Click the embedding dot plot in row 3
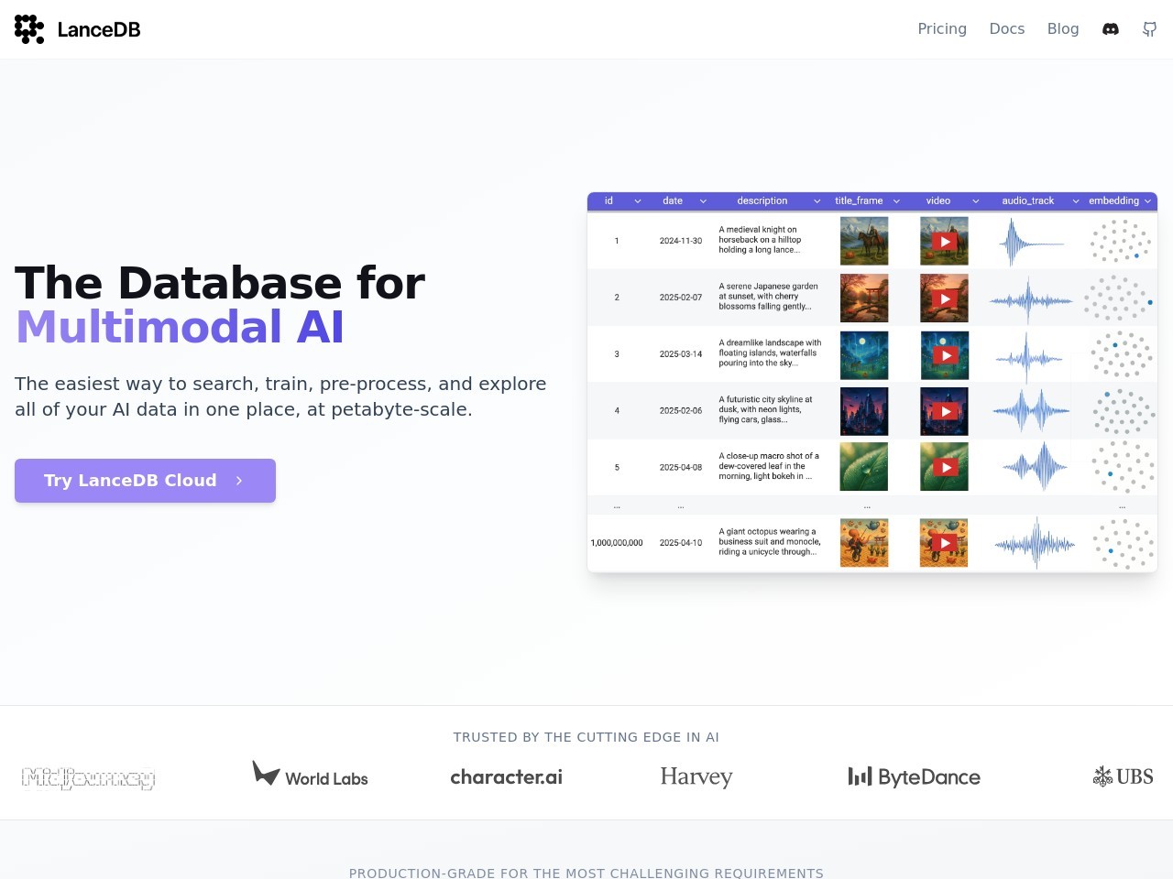The image size is (1173, 879). pyautogui.click(x=1122, y=355)
